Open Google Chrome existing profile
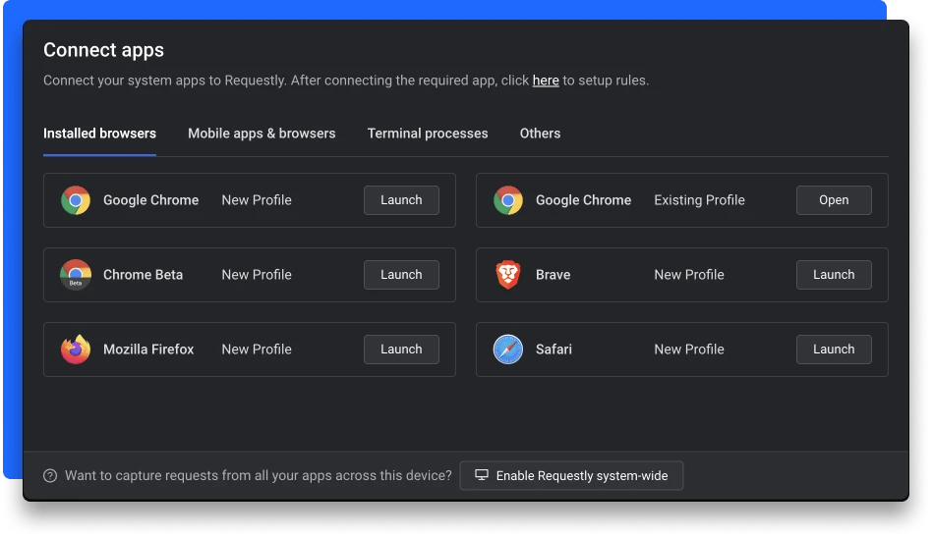This screenshot has width=932, height=538. click(x=834, y=200)
